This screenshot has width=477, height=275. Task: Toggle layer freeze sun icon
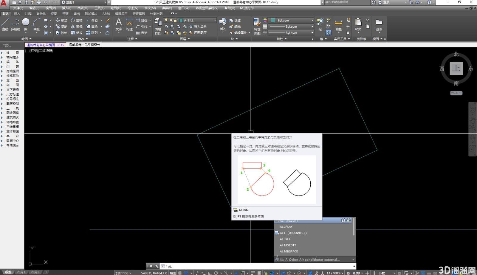point(171,20)
